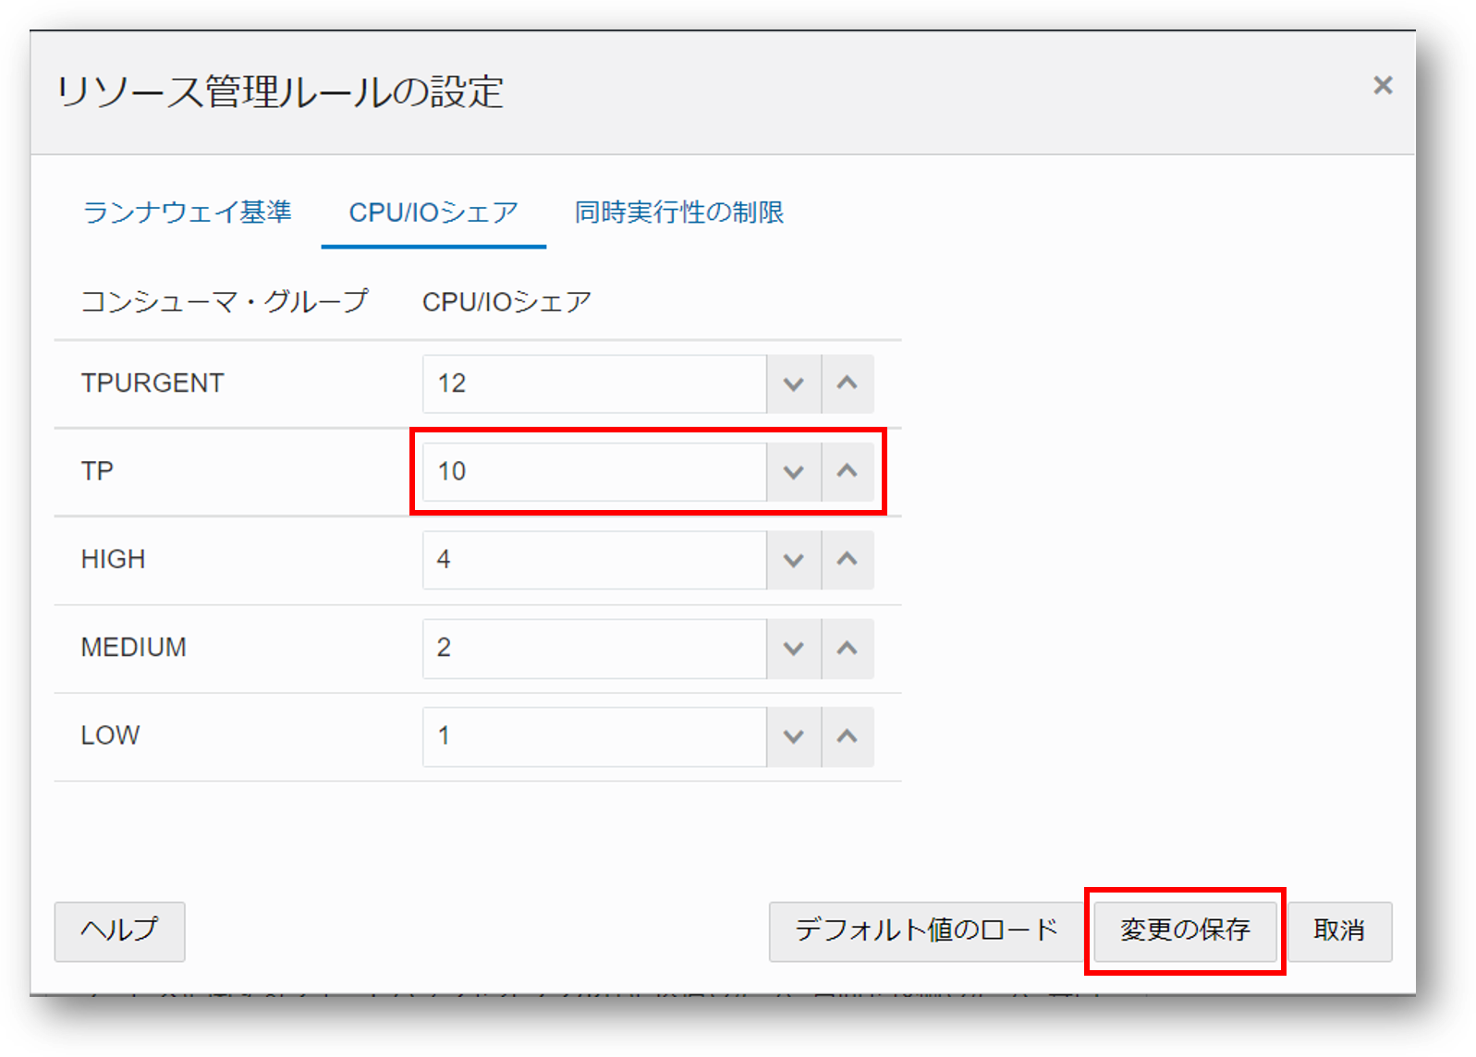
Task: Increase HIGH share with up arrow
Action: [848, 560]
